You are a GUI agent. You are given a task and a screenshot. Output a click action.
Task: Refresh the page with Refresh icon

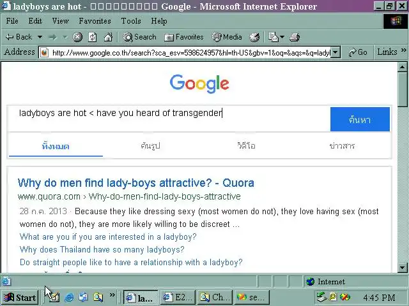tap(92, 37)
